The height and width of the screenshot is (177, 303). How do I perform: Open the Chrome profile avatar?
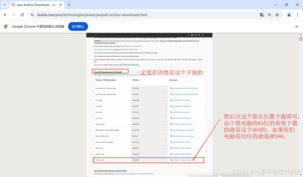[289, 15]
